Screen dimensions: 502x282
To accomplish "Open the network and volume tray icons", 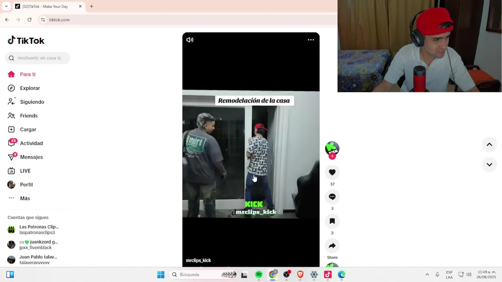I will 465,275.
